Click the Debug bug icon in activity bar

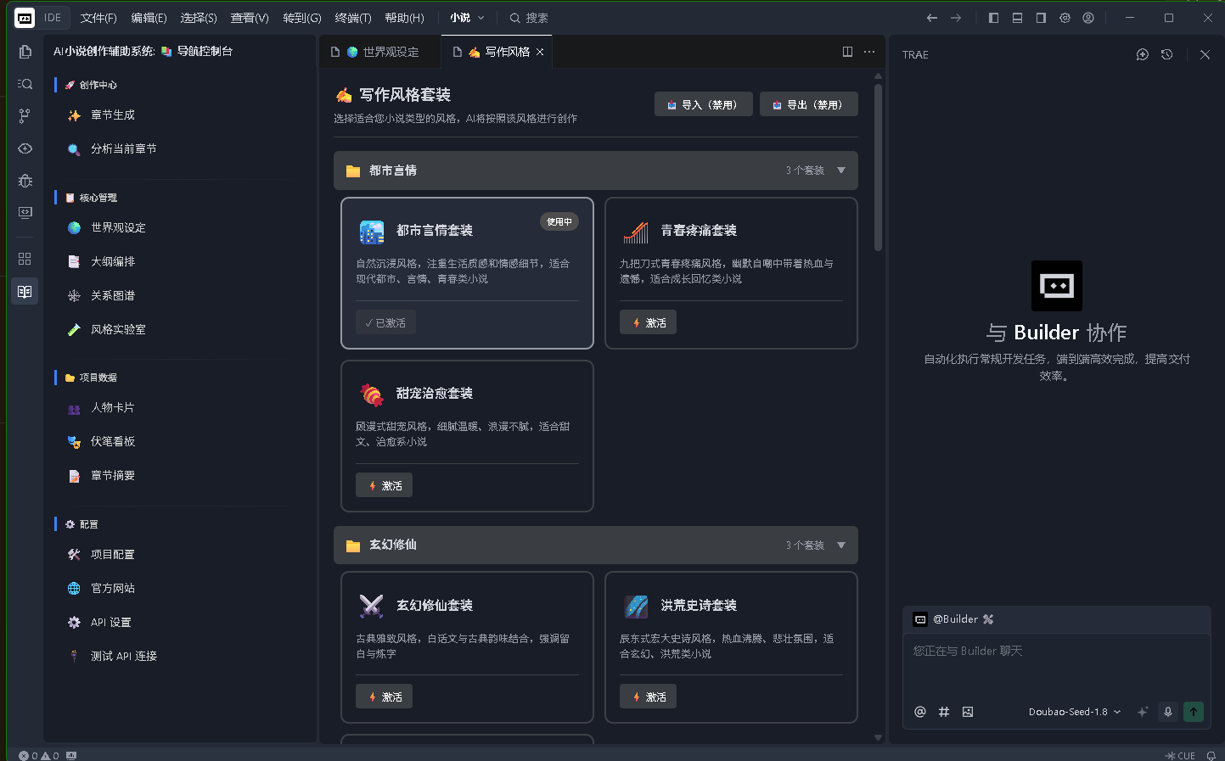click(25, 181)
